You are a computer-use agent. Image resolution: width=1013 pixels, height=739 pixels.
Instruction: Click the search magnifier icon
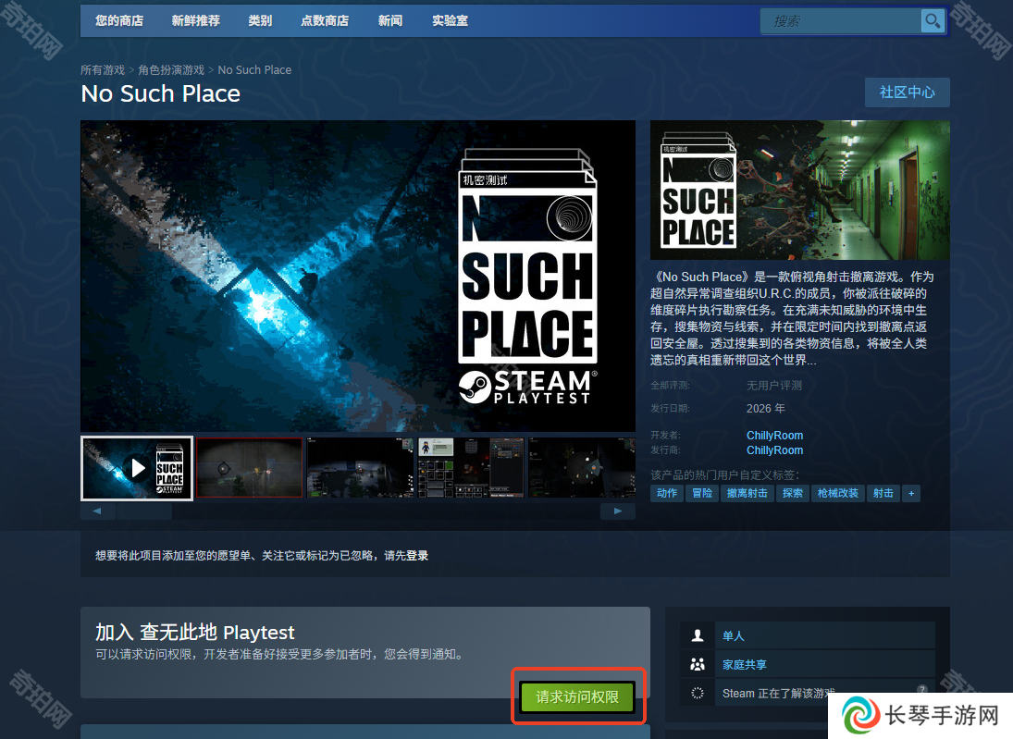[933, 21]
